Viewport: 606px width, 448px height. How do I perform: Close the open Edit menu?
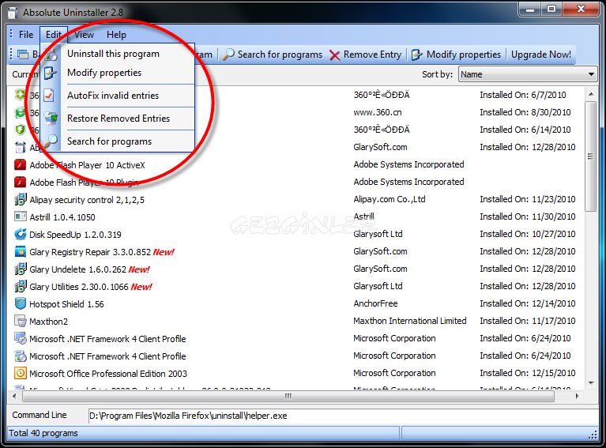54,35
